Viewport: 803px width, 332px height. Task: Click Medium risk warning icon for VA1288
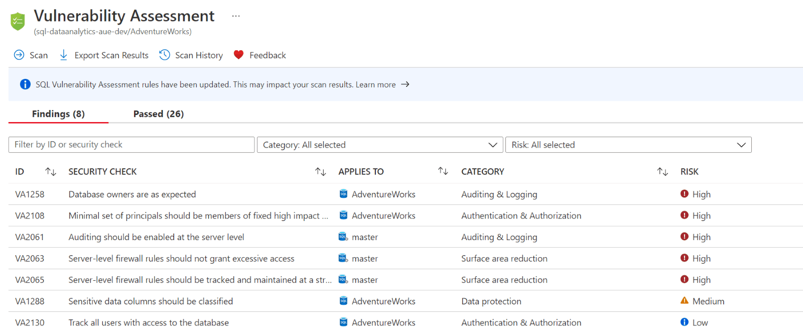685,300
